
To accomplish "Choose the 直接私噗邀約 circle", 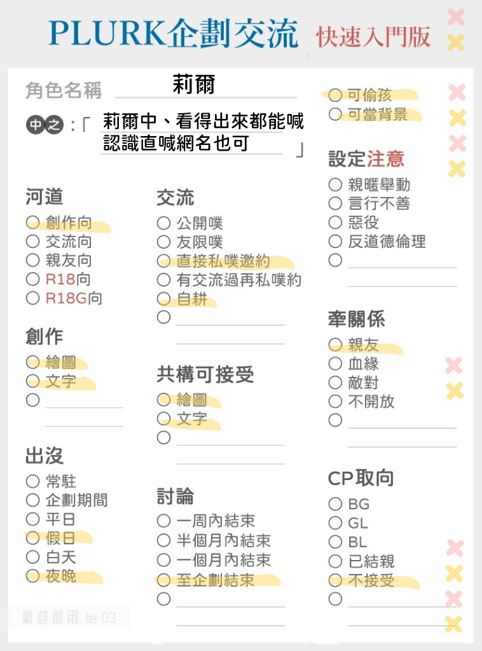I will coord(164,261).
